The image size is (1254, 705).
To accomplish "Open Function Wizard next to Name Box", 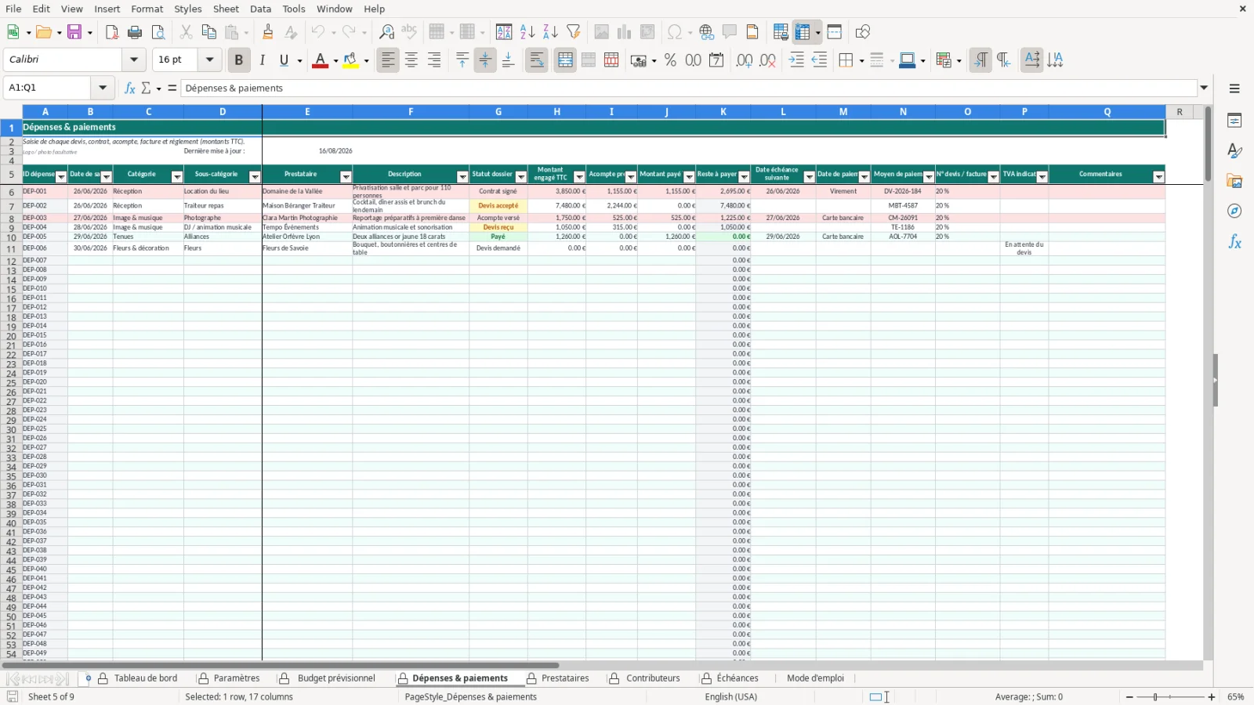I will point(130,88).
